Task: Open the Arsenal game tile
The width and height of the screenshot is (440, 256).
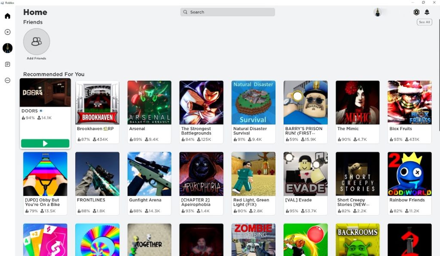Action: click(149, 102)
